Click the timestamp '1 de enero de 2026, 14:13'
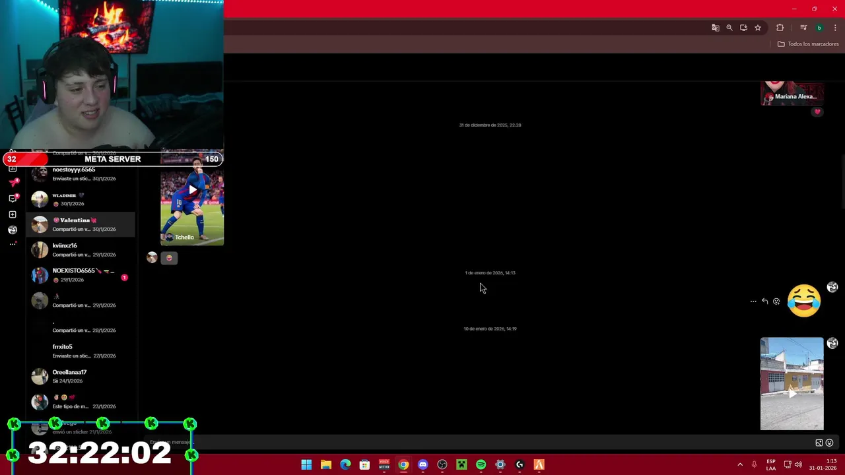 pyautogui.click(x=490, y=272)
